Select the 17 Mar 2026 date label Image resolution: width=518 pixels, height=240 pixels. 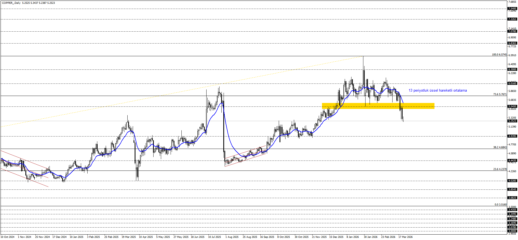point(405,237)
